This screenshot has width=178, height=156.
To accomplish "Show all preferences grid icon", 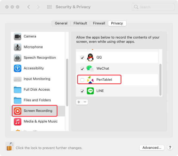I will tap(49, 7).
